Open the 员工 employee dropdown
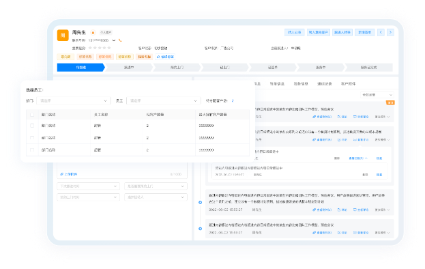 164,100
